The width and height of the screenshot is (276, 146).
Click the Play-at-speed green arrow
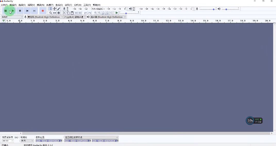click(x=117, y=13)
